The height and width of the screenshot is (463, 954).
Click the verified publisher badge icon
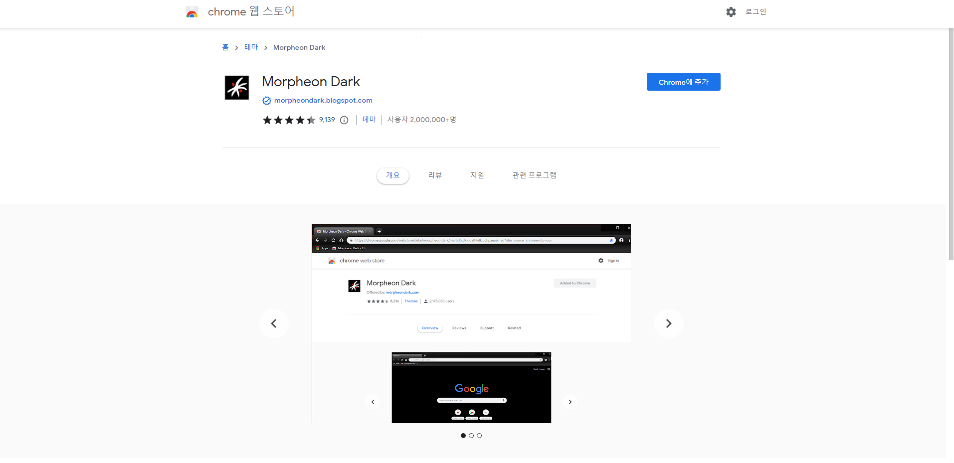click(267, 101)
